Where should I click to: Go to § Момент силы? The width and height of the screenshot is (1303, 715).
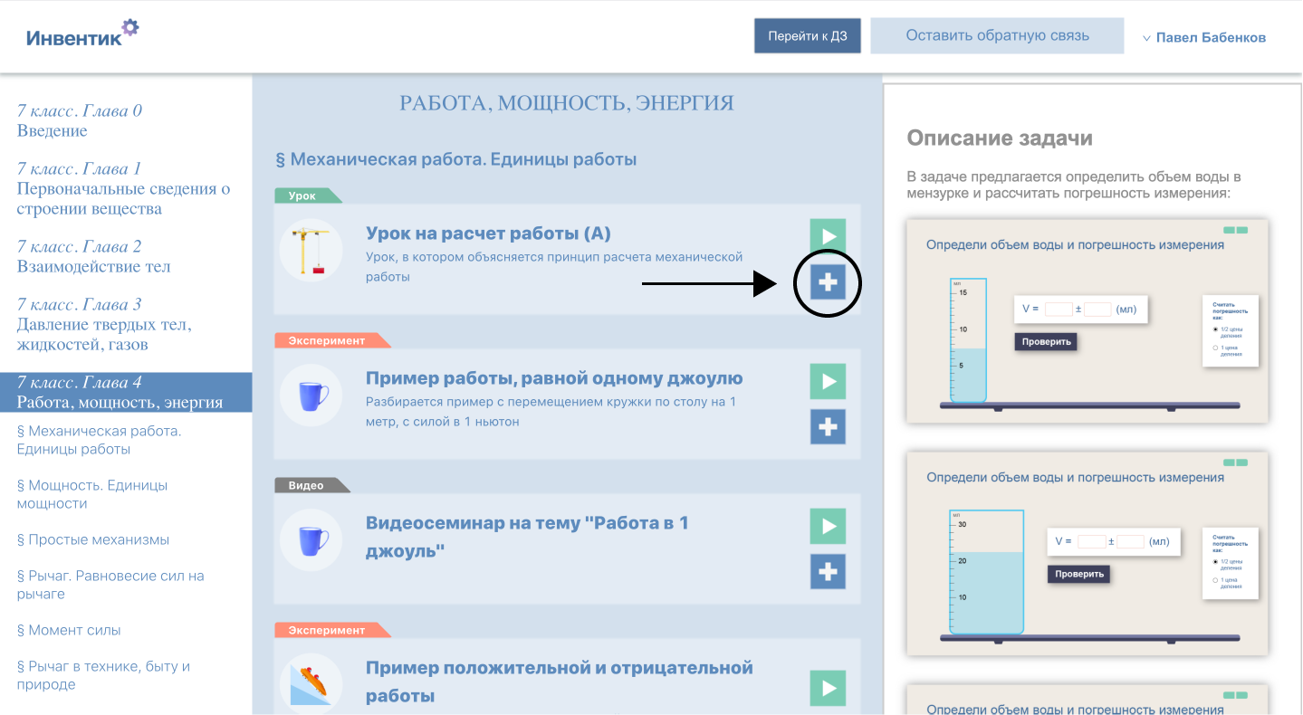(x=69, y=630)
